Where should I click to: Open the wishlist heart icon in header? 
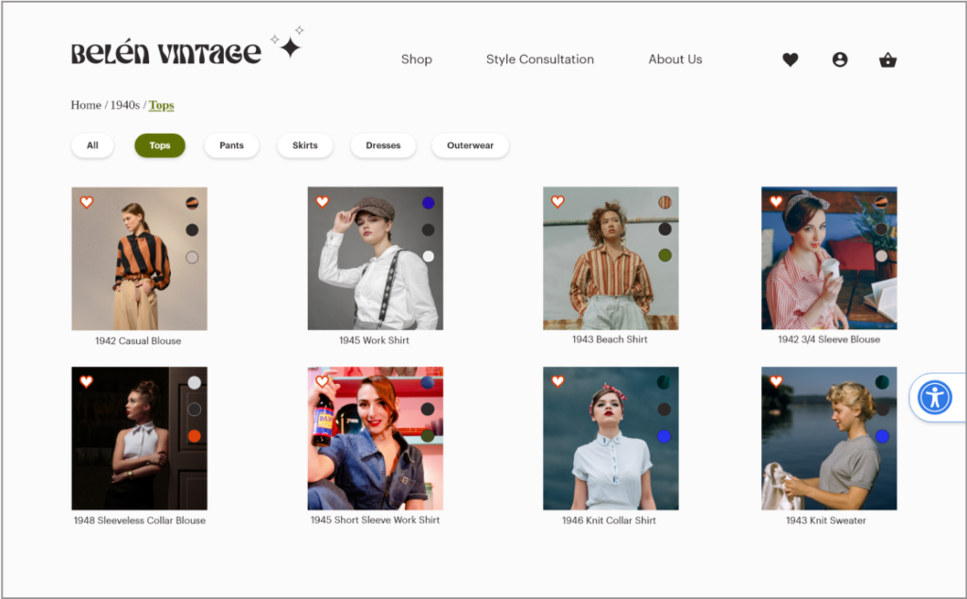[x=790, y=59]
